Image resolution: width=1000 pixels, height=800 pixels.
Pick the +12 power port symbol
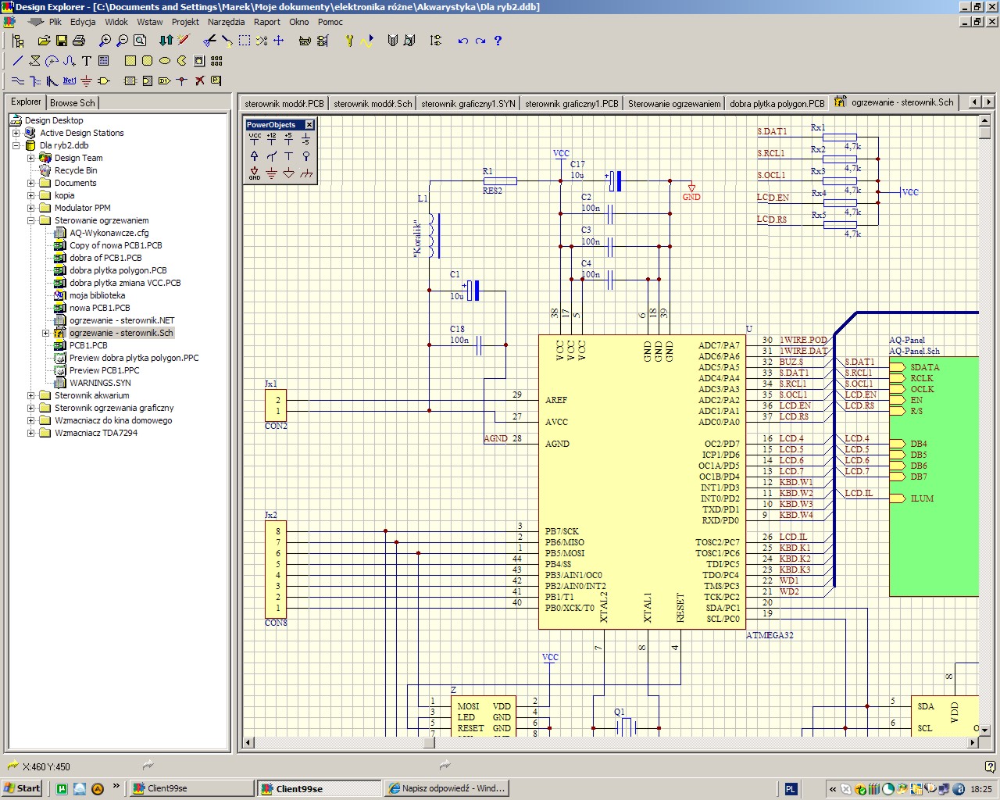click(x=271, y=139)
